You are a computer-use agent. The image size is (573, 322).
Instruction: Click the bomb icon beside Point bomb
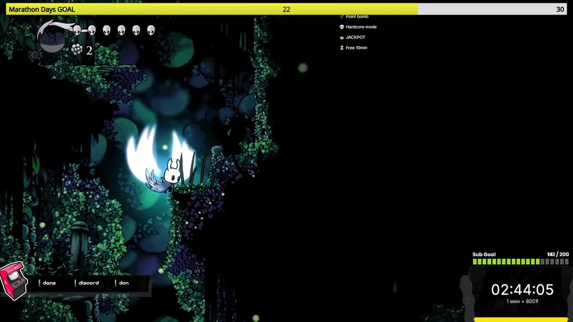click(x=342, y=17)
